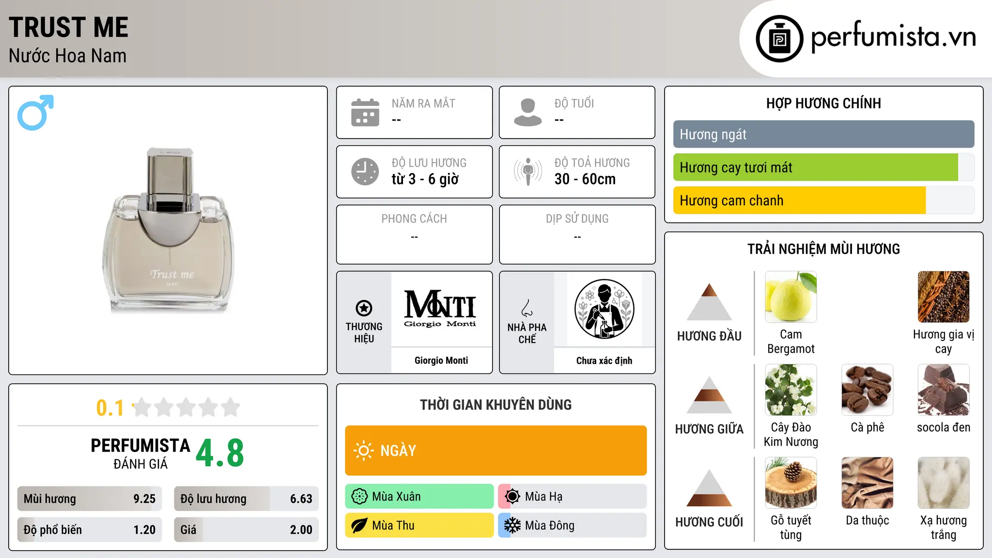Click the green 4.8 Perfumista score
This screenshot has width=992, height=558.
point(220,453)
